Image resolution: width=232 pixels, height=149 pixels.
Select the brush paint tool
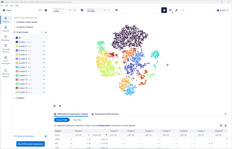(x=176, y=10)
